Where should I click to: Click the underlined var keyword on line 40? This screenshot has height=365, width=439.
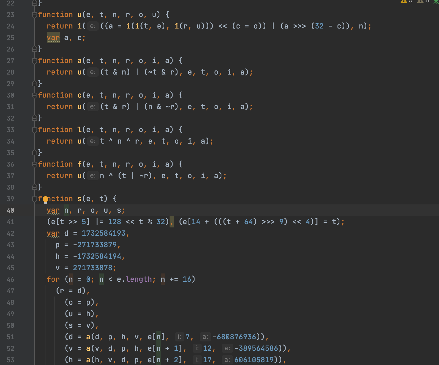(x=53, y=210)
